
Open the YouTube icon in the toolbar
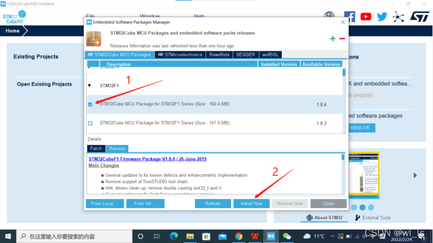pos(366,17)
